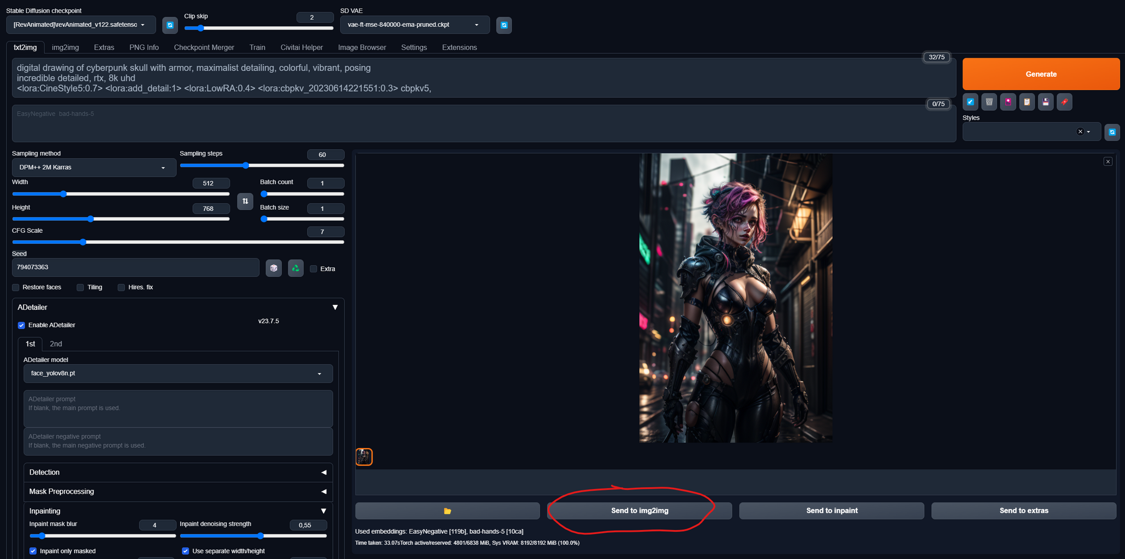
Task: Open output folder with the folder icon
Action: point(447,511)
